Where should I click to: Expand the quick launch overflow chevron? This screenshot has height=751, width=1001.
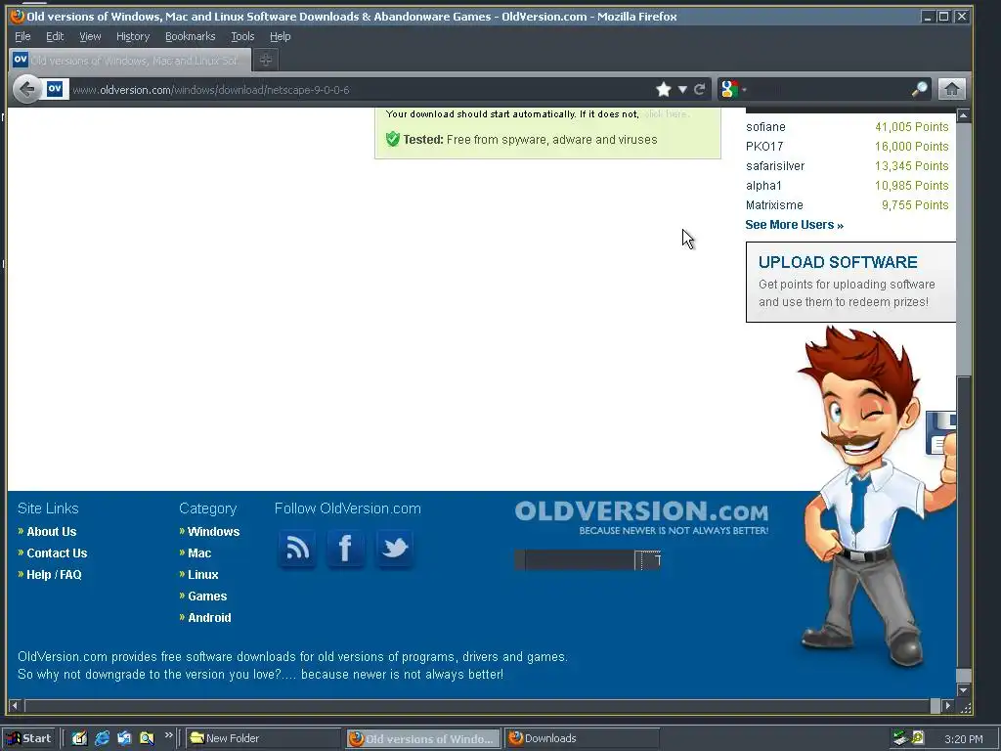click(168, 735)
